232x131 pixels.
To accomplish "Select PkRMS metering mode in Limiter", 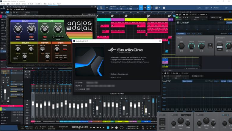I will [180, 34].
